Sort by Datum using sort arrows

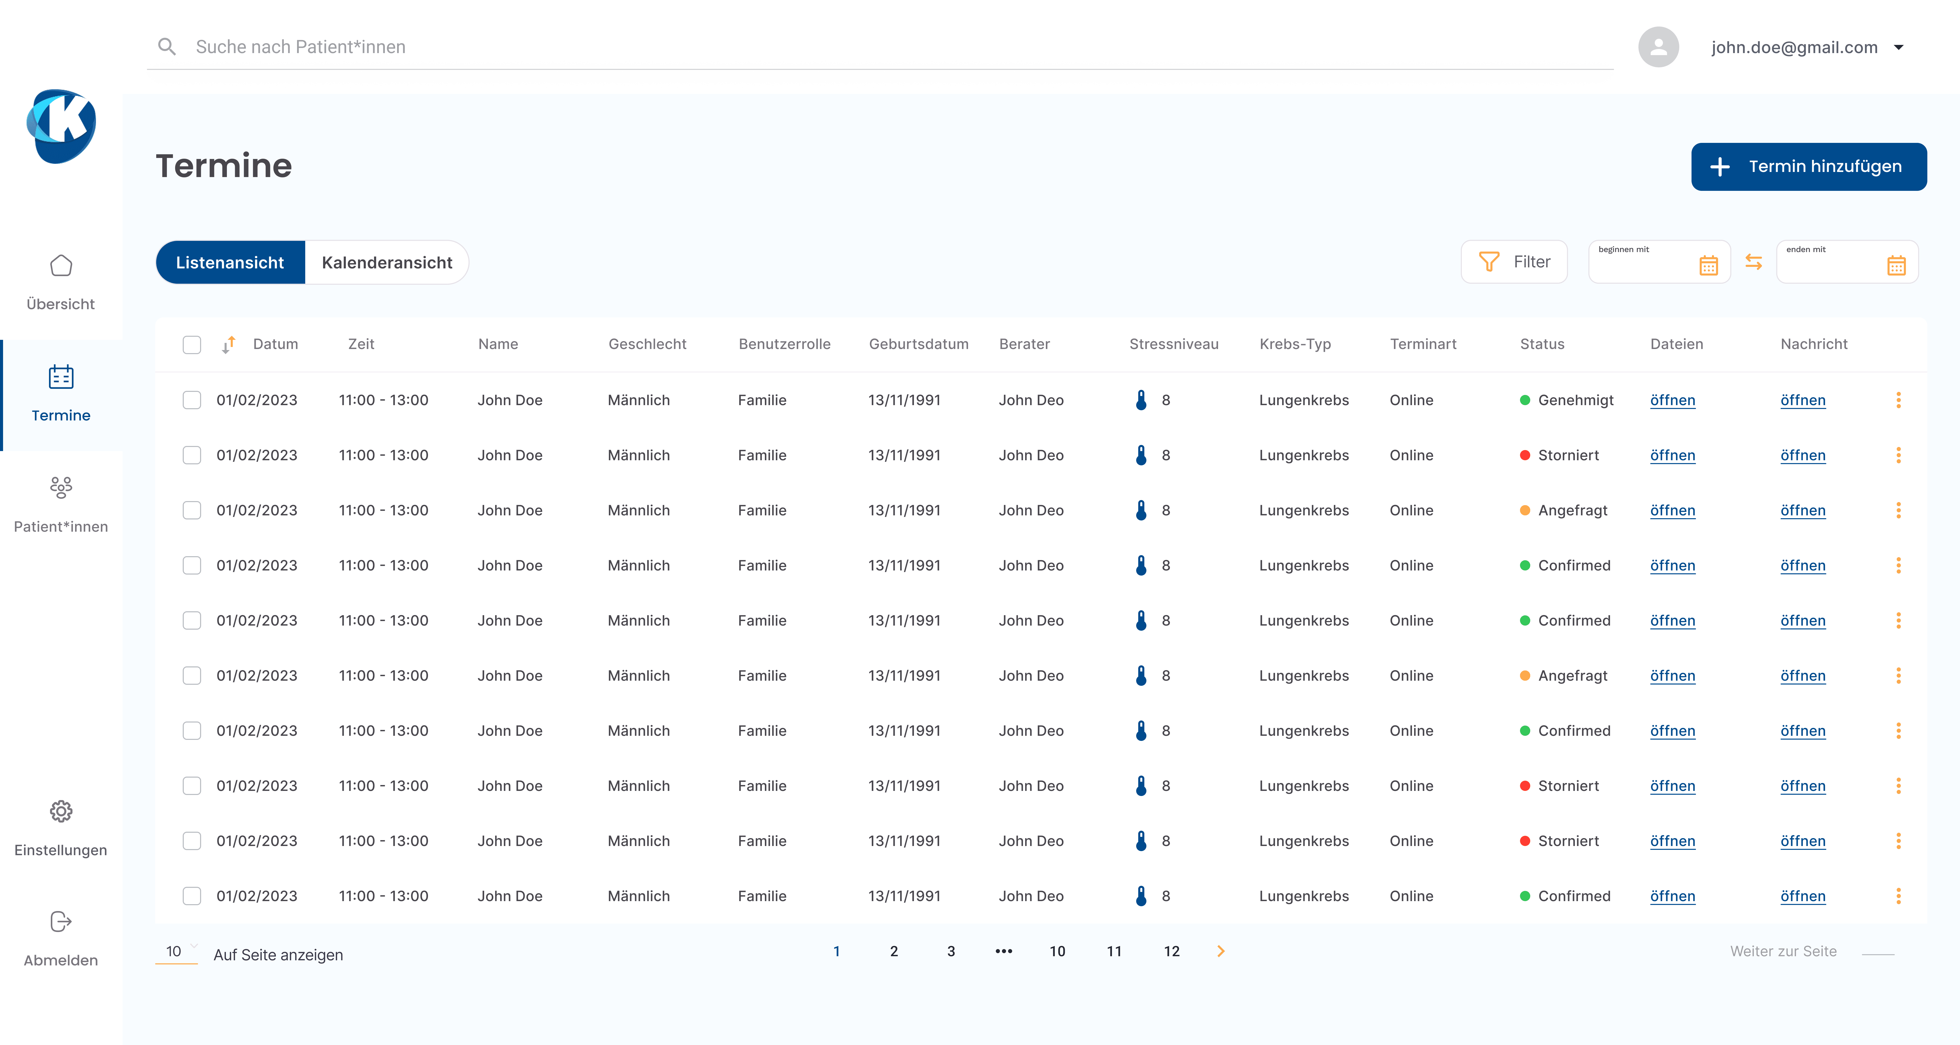tap(228, 344)
